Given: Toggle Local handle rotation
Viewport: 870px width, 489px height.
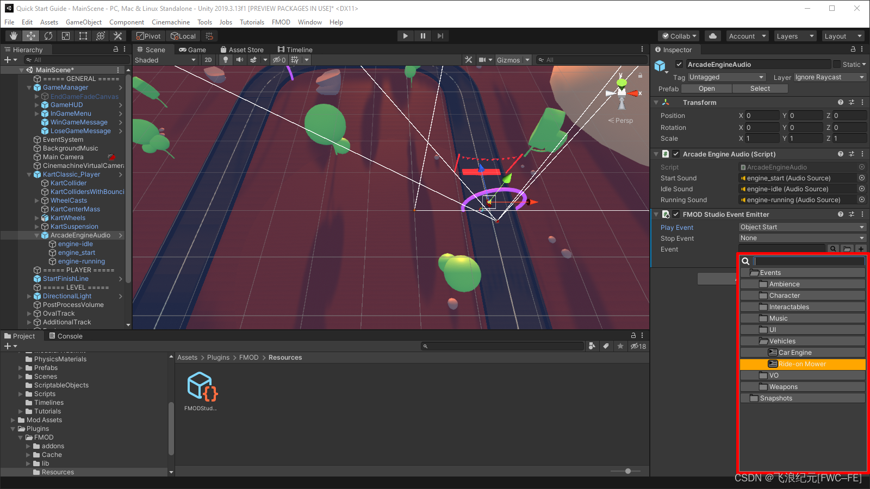Looking at the screenshot, I should 183,36.
